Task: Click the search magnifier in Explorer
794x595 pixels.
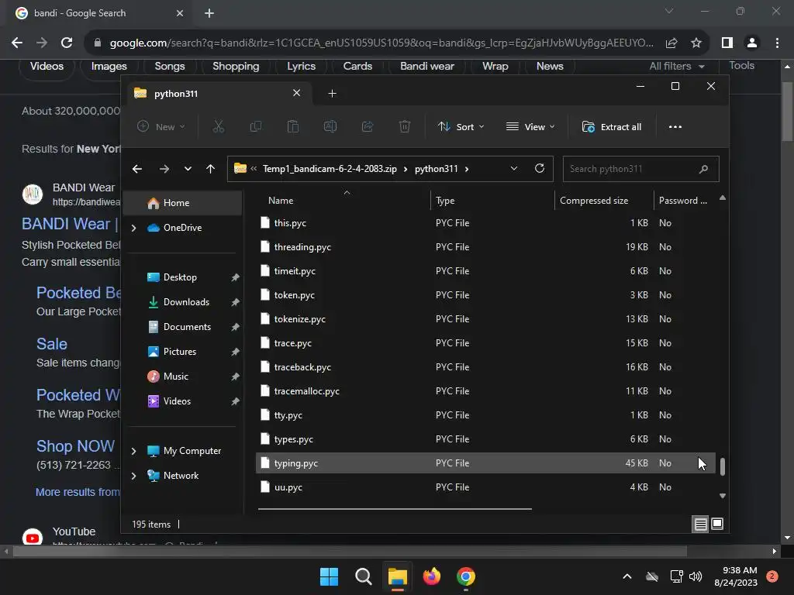Action: click(x=703, y=169)
